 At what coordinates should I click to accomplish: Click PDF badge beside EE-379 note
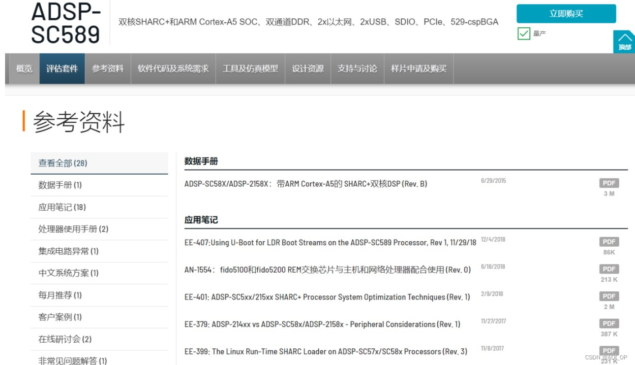[609, 323]
